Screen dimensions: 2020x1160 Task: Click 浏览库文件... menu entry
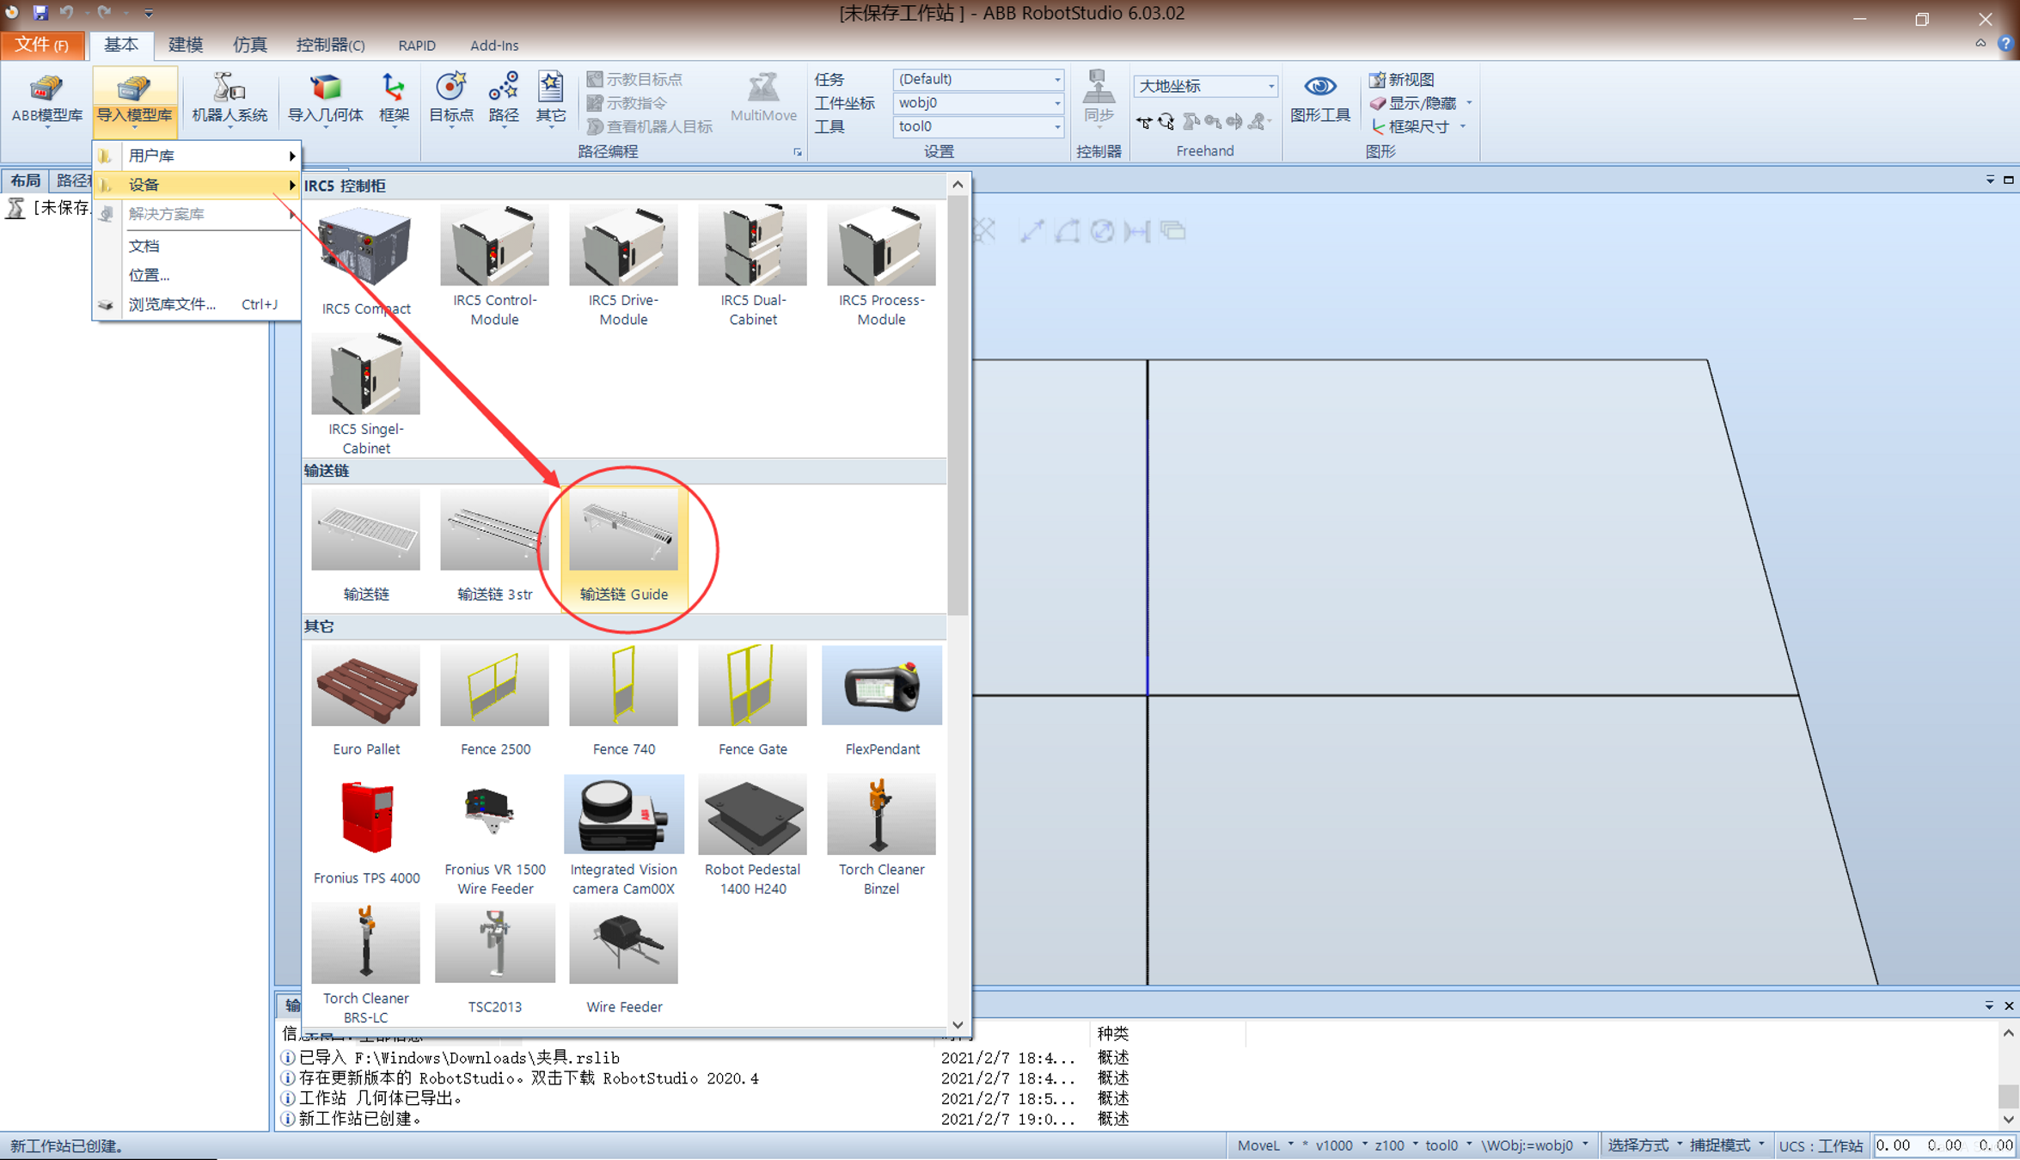172,304
